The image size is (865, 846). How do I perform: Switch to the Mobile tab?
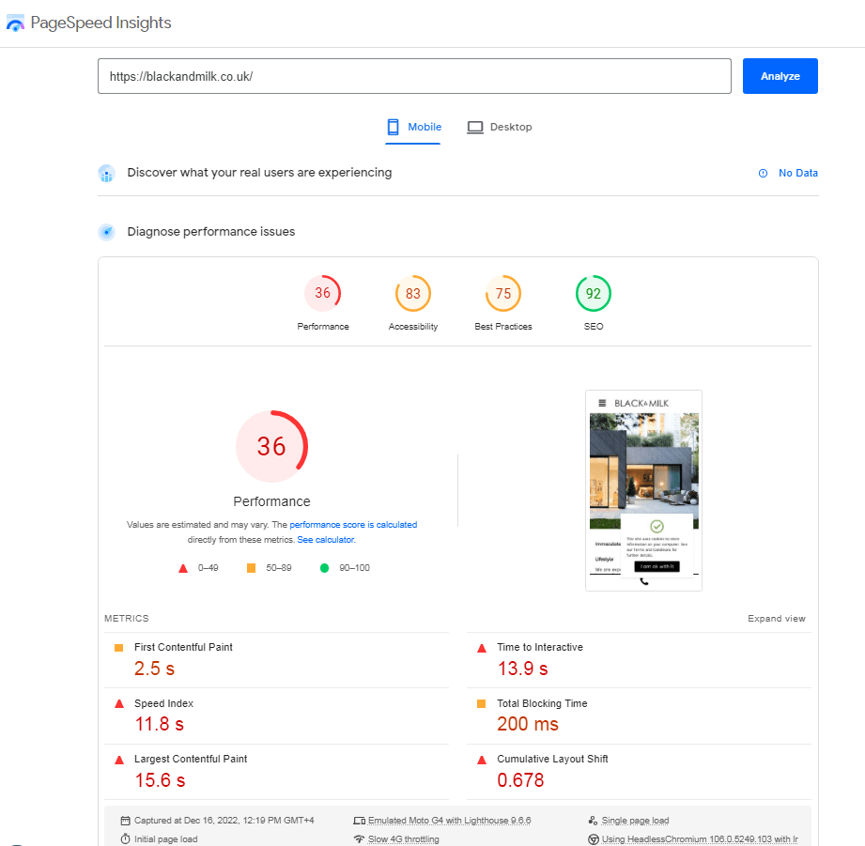click(413, 128)
